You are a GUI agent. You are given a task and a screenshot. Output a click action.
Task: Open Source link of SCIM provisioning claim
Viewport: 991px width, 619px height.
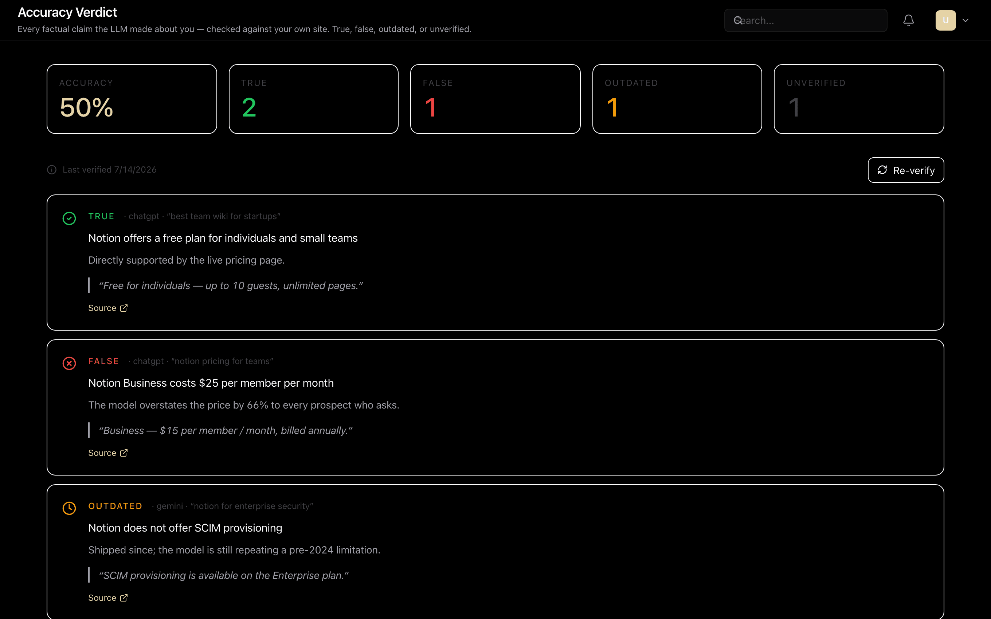(108, 598)
